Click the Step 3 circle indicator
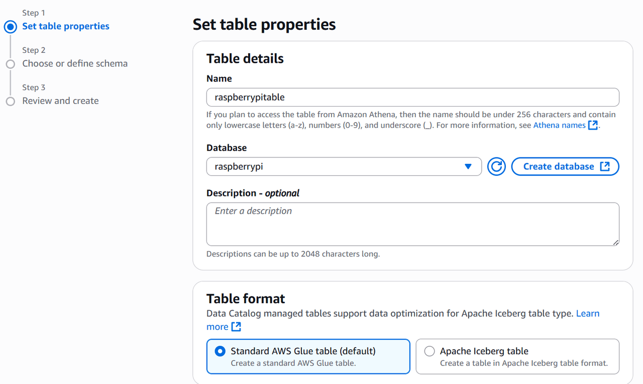The image size is (643, 384). pyautogui.click(x=11, y=101)
